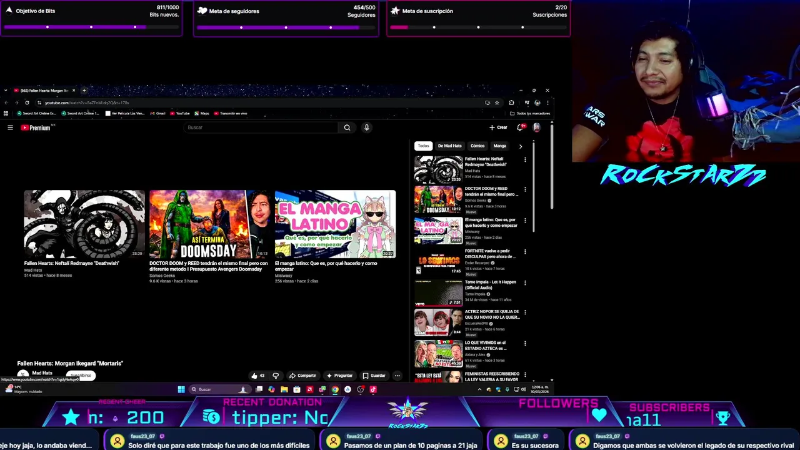The width and height of the screenshot is (800, 450).
Task: Activate voice search microphone
Action: pyautogui.click(x=367, y=127)
